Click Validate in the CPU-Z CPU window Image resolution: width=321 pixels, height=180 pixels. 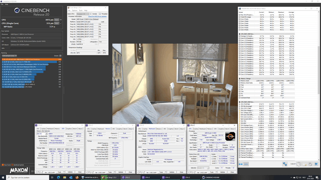(x=222, y=172)
